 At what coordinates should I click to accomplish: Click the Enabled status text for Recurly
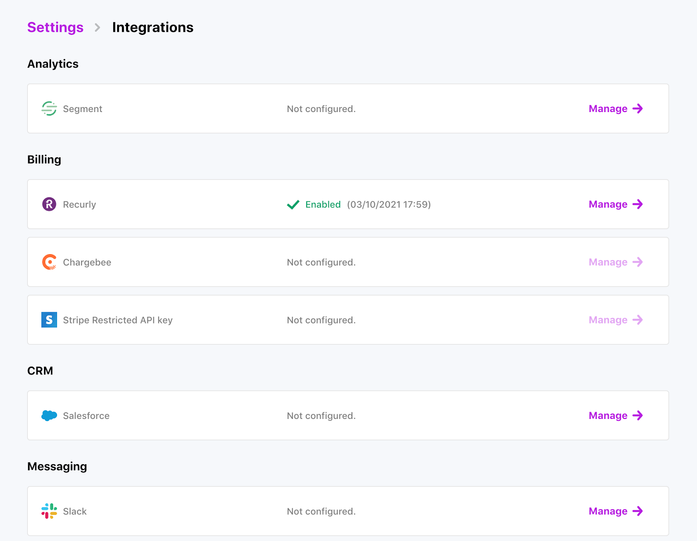coord(322,204)
